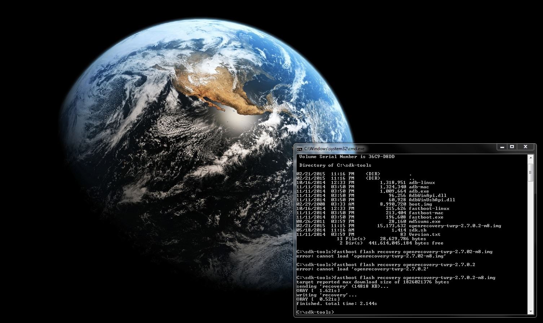This screenshot has width=543, height=323.
Task: Minimize the cmd.exe window
Action: click(x=502, y=147)
